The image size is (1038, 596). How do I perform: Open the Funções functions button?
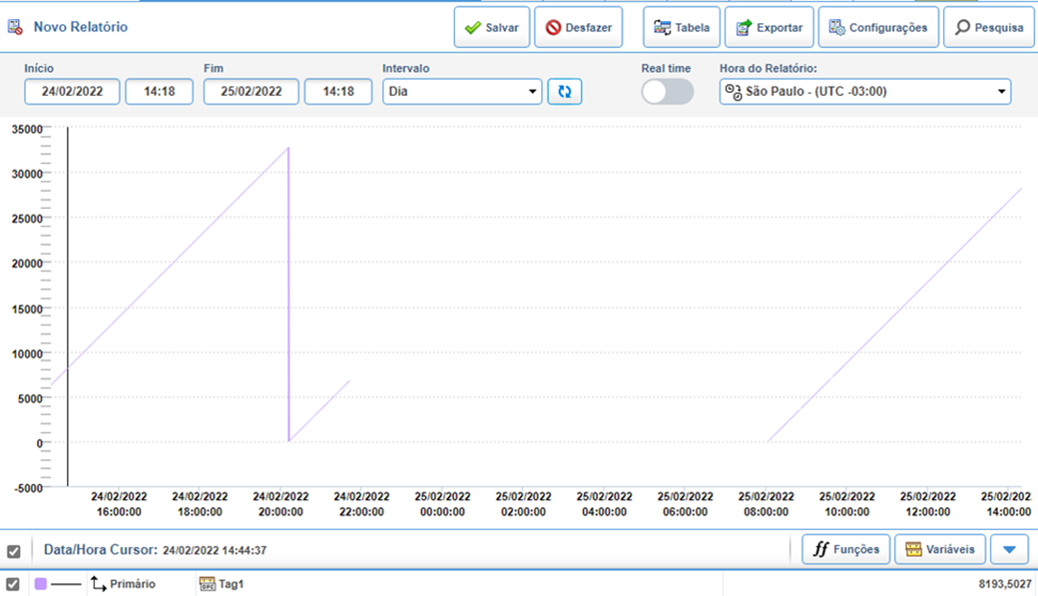click(x=846, y=550)
